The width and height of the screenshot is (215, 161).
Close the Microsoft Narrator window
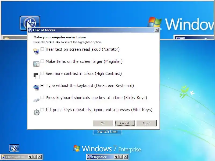click(x=40, y=157)
